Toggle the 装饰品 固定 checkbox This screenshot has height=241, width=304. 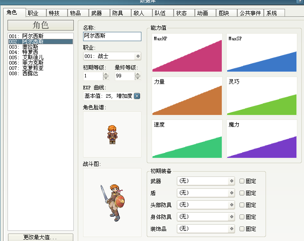pyautogui.click(x=242, y=229)
